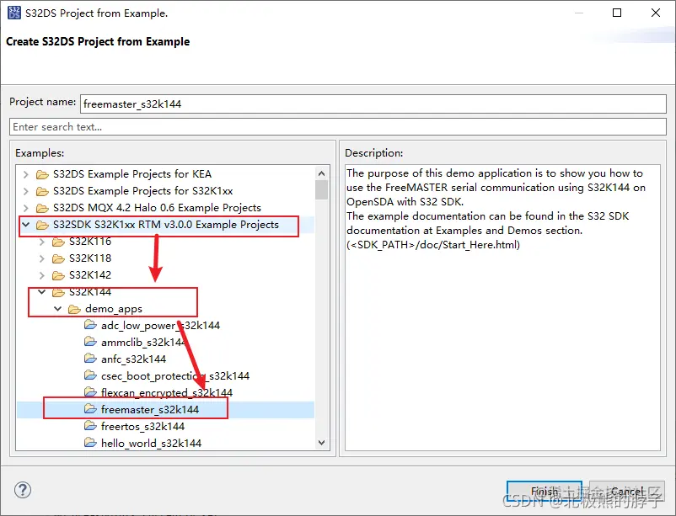Click the flexcan_encrypted_s32k144 project icon

pyautogui.click(x=90, y=392)
